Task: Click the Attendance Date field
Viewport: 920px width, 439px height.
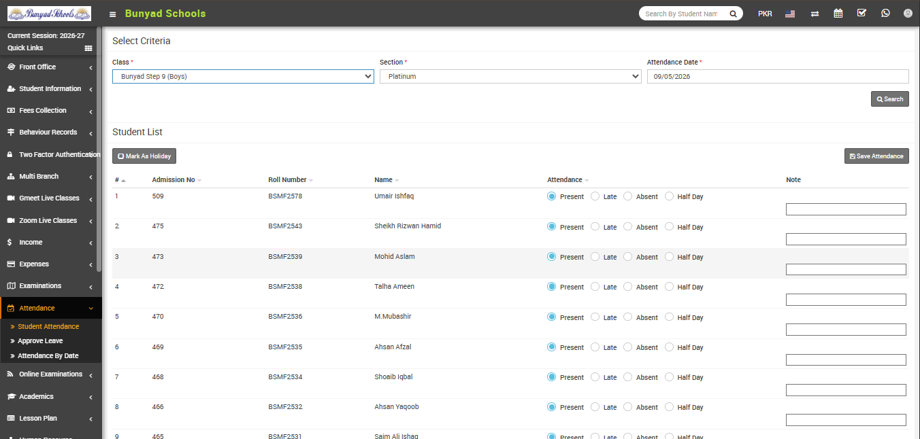Action: 778,77
